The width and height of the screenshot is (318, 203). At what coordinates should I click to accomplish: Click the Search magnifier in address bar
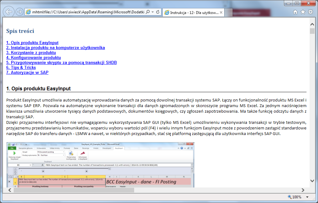148,12
